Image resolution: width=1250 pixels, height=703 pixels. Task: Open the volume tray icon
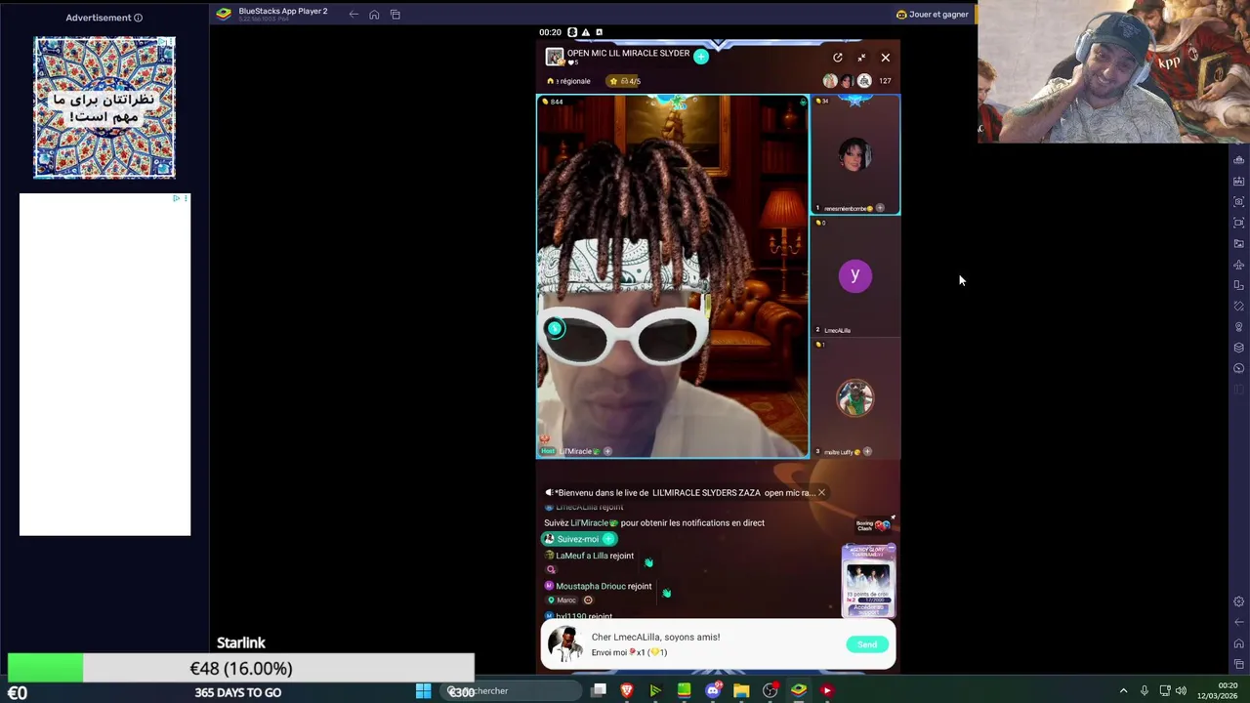pyautogui.click(x=1182, y=691)
